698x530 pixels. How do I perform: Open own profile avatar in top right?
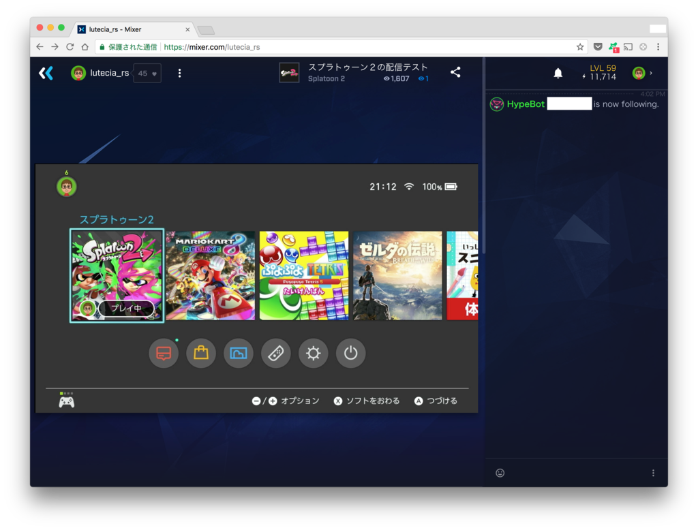coord(639,73)
